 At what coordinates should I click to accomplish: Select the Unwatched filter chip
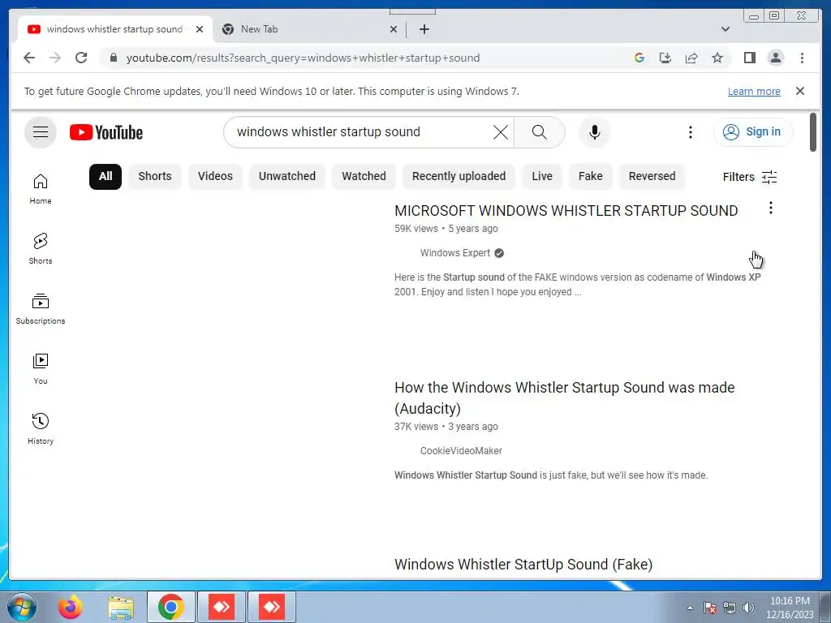286,176
